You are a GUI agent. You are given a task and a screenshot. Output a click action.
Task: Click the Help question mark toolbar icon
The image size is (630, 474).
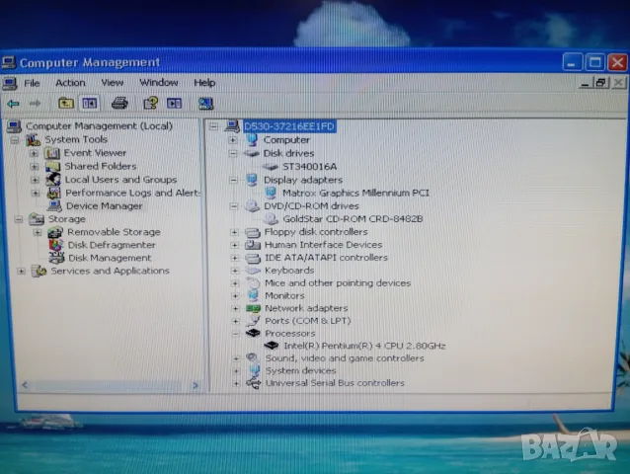151,104
